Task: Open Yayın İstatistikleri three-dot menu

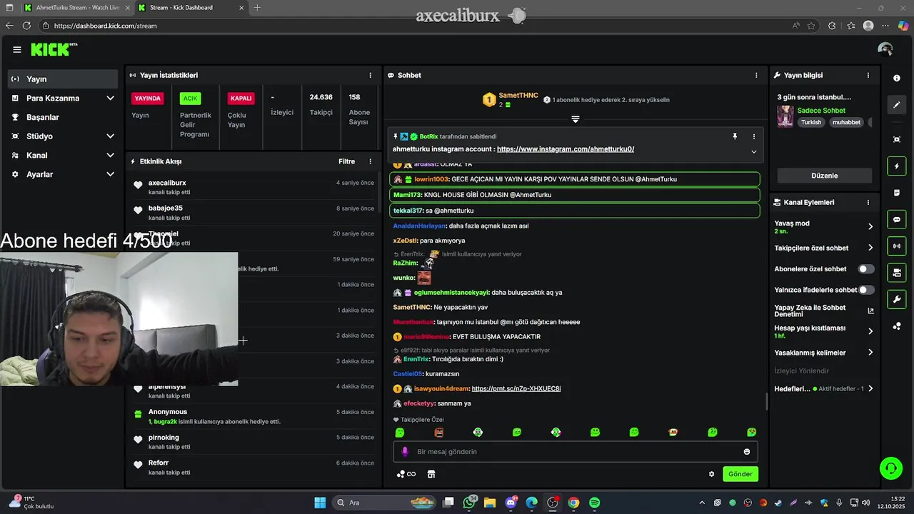Action: coord(370,75)
